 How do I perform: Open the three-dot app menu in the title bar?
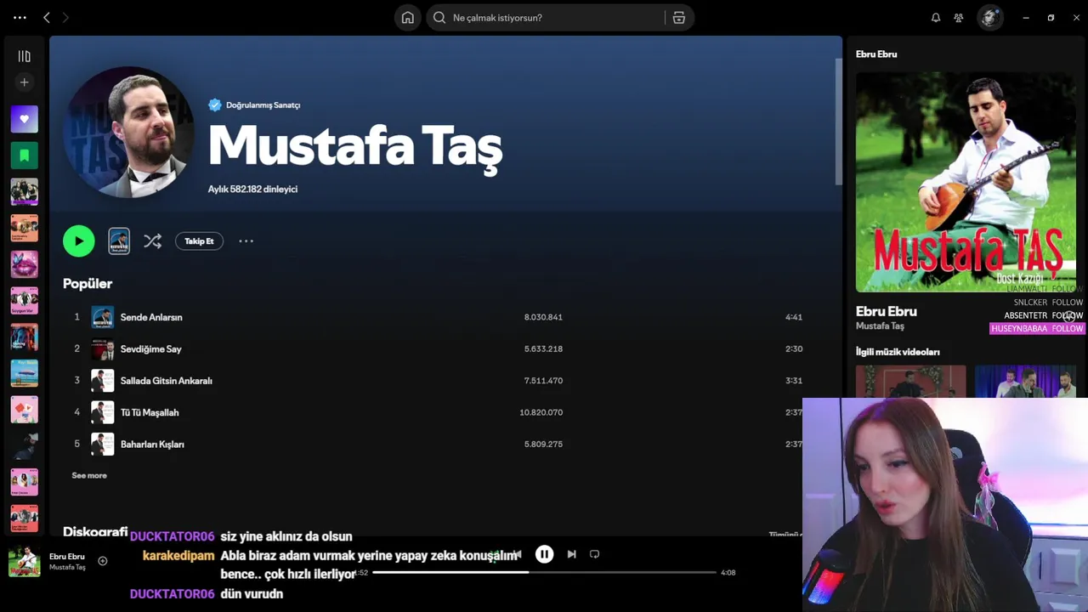[20, 17]
